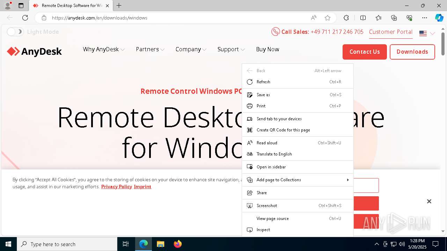Screen dimensions: 447x251
Task: Expand the Support menu
Action: [231, 50]
